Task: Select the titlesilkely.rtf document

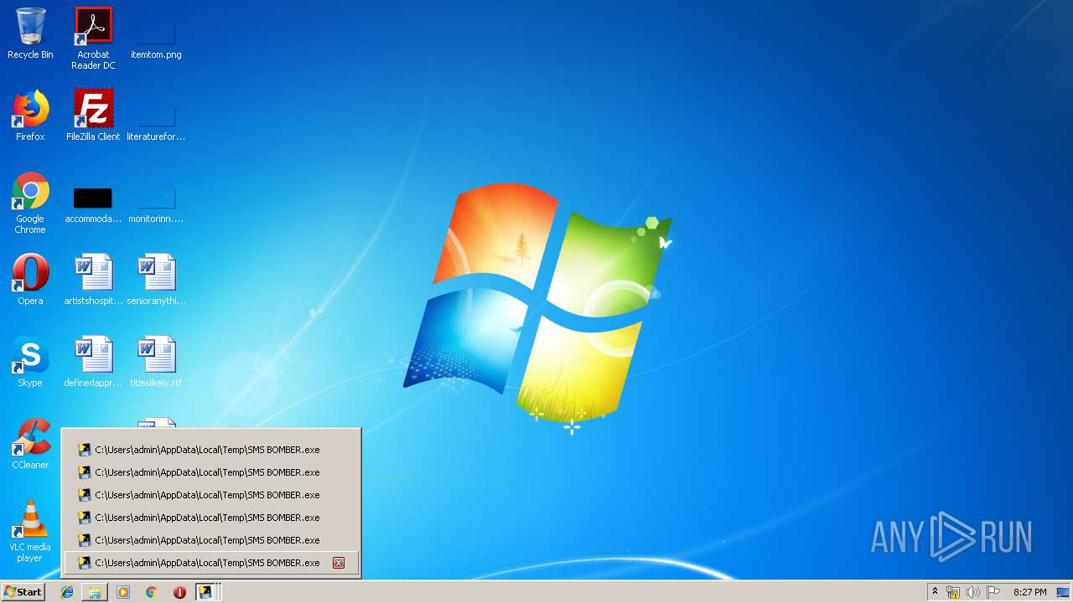Action: [x=156, y=362]
